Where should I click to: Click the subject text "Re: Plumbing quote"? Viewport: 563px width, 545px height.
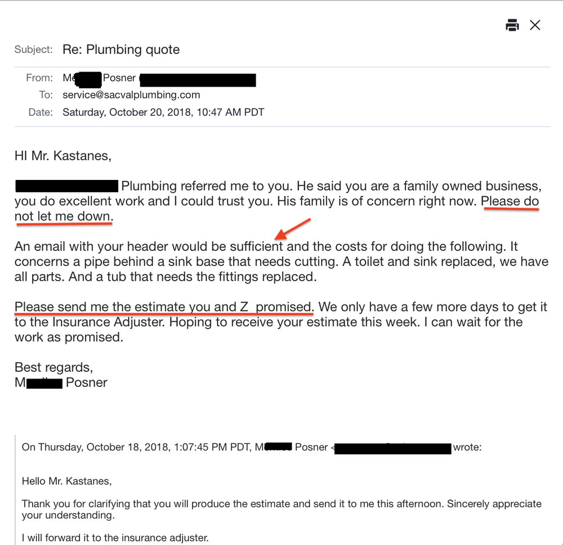point(121,49)
